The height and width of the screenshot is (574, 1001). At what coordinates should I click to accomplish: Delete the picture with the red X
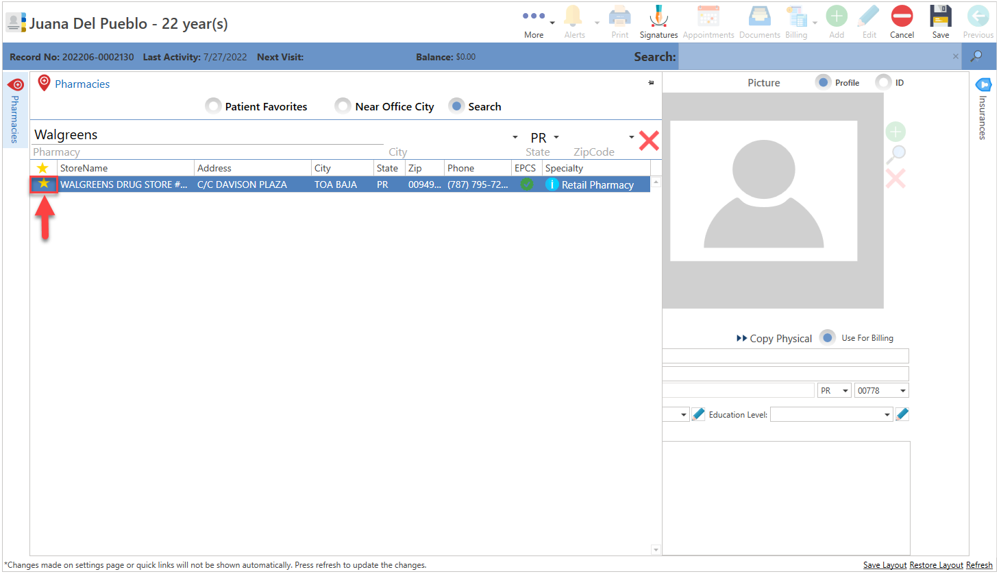click(x=895, y=179)
